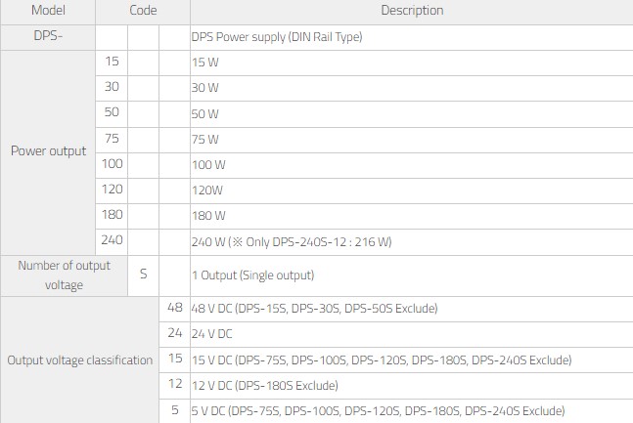Select the DPS- model cell
Screen dimensions: 633x423
click(x=48, y=36)
